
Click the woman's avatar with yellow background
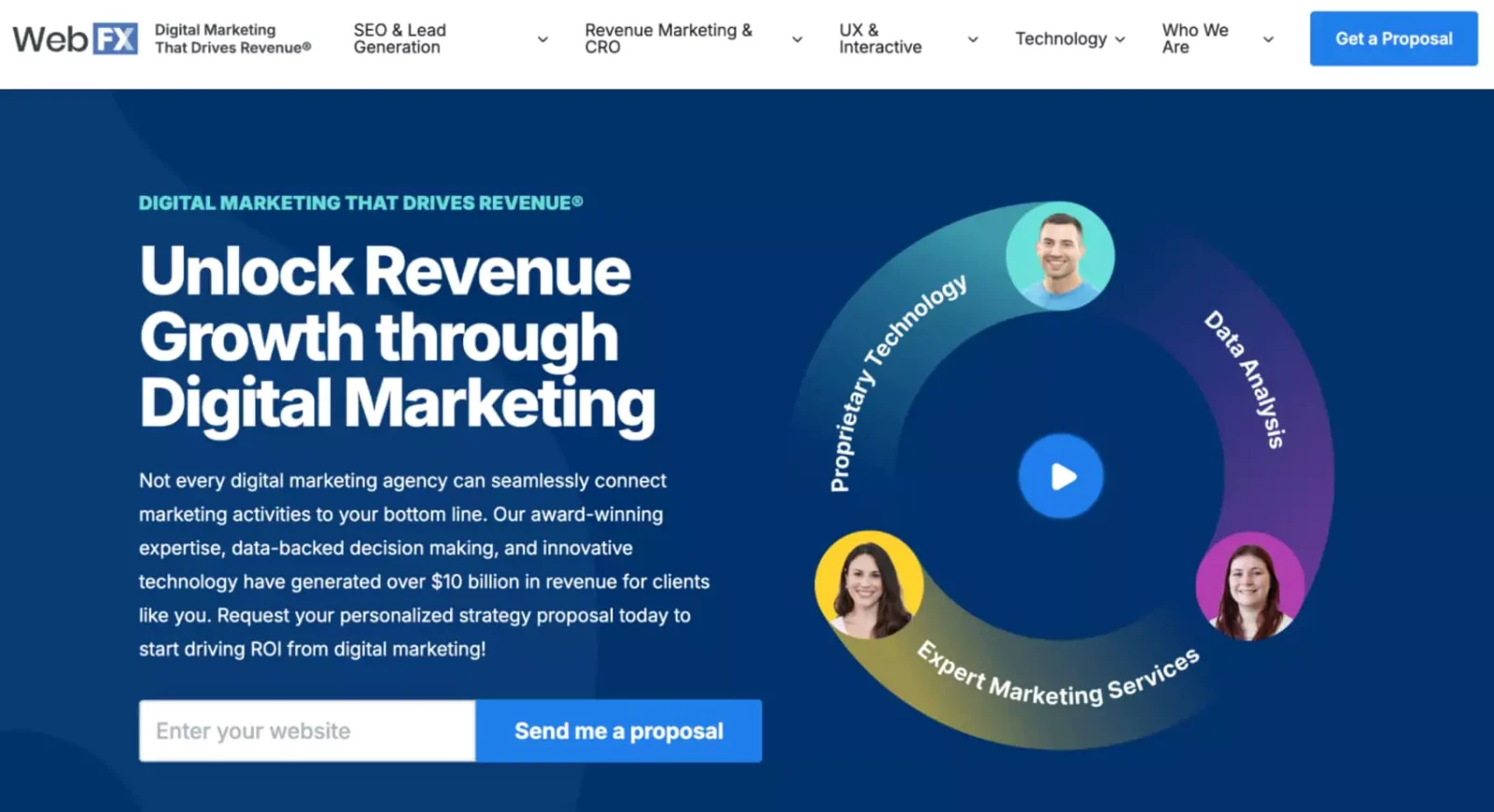pos(868,585)
